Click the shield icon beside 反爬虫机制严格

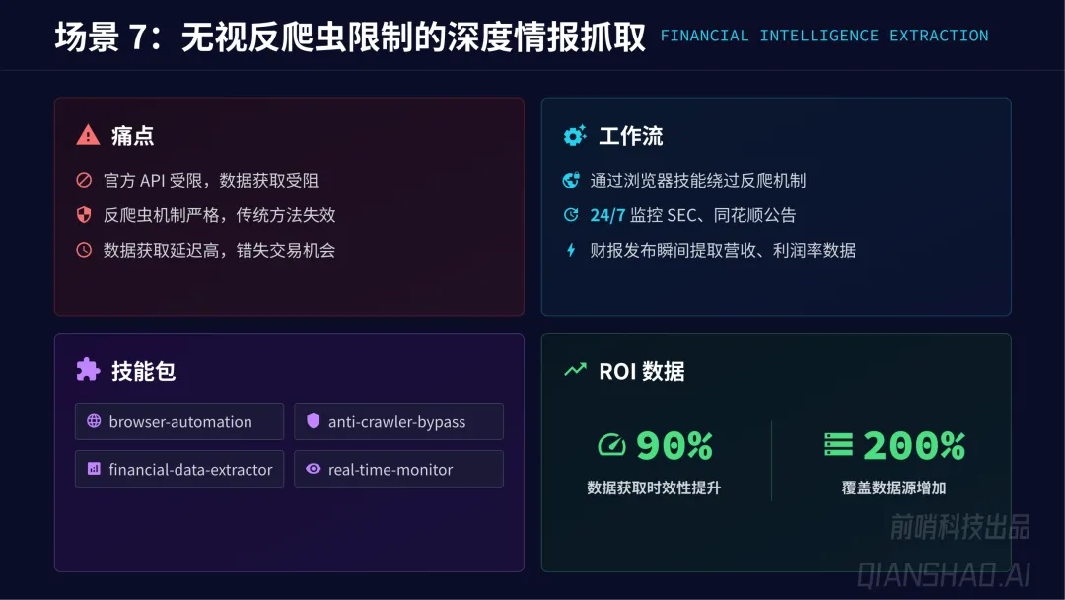click(84, 215)
